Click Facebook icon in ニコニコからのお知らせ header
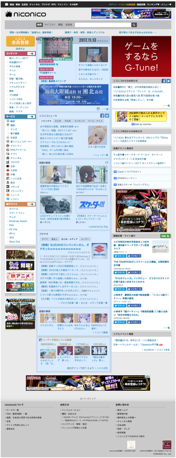Image resolution: width=176 pixels, height=458 pixels. (163, 81)
